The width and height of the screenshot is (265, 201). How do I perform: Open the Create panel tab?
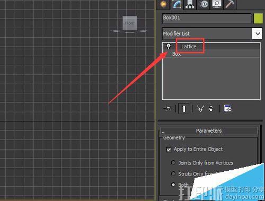click(163, 4)
